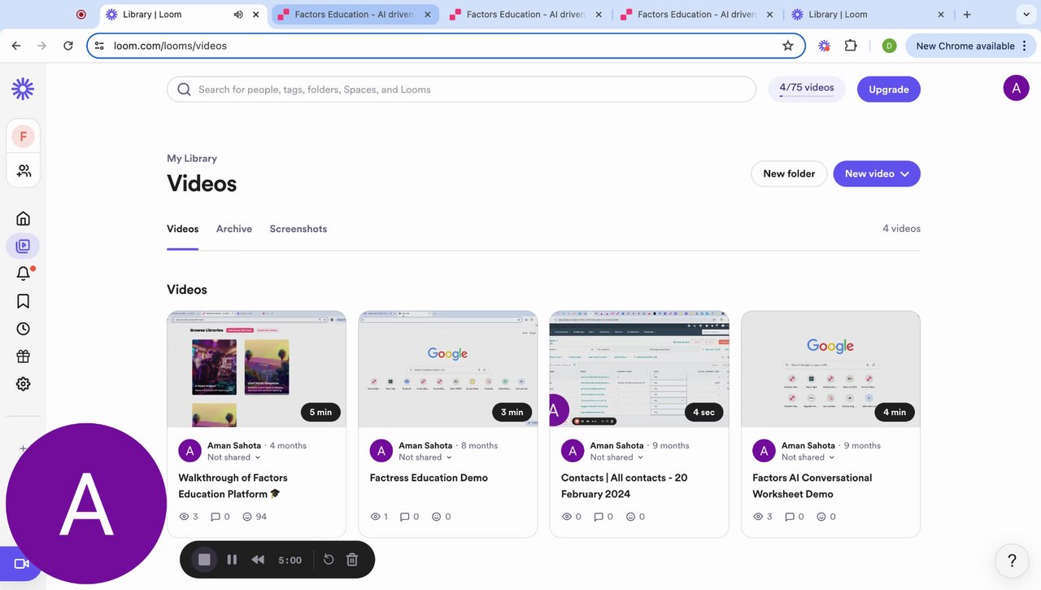Open the history clock icon
The image size is (1041, 590).
(x=23, y=329)
